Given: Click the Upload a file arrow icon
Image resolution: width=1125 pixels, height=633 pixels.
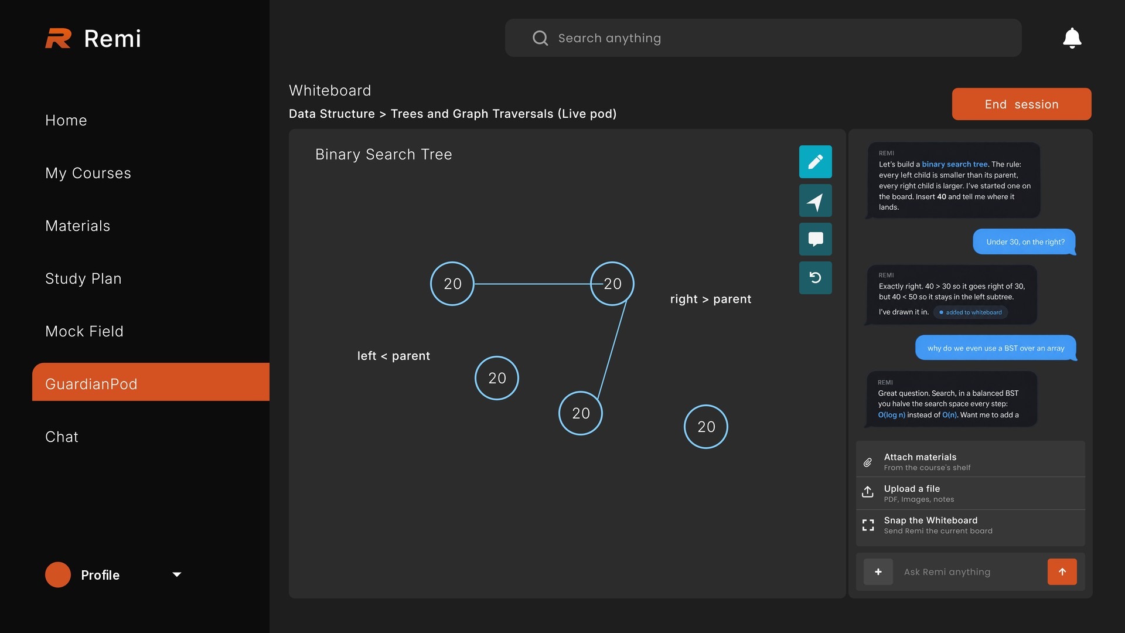Looking at the screenshot, I should point(868,492).
